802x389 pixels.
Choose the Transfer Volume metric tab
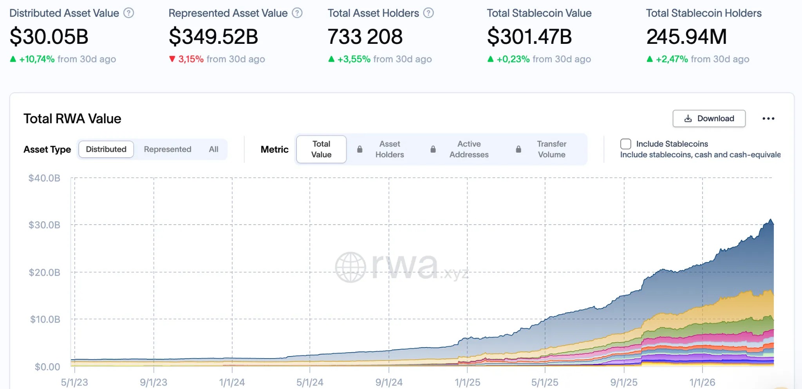pos(551,149)
